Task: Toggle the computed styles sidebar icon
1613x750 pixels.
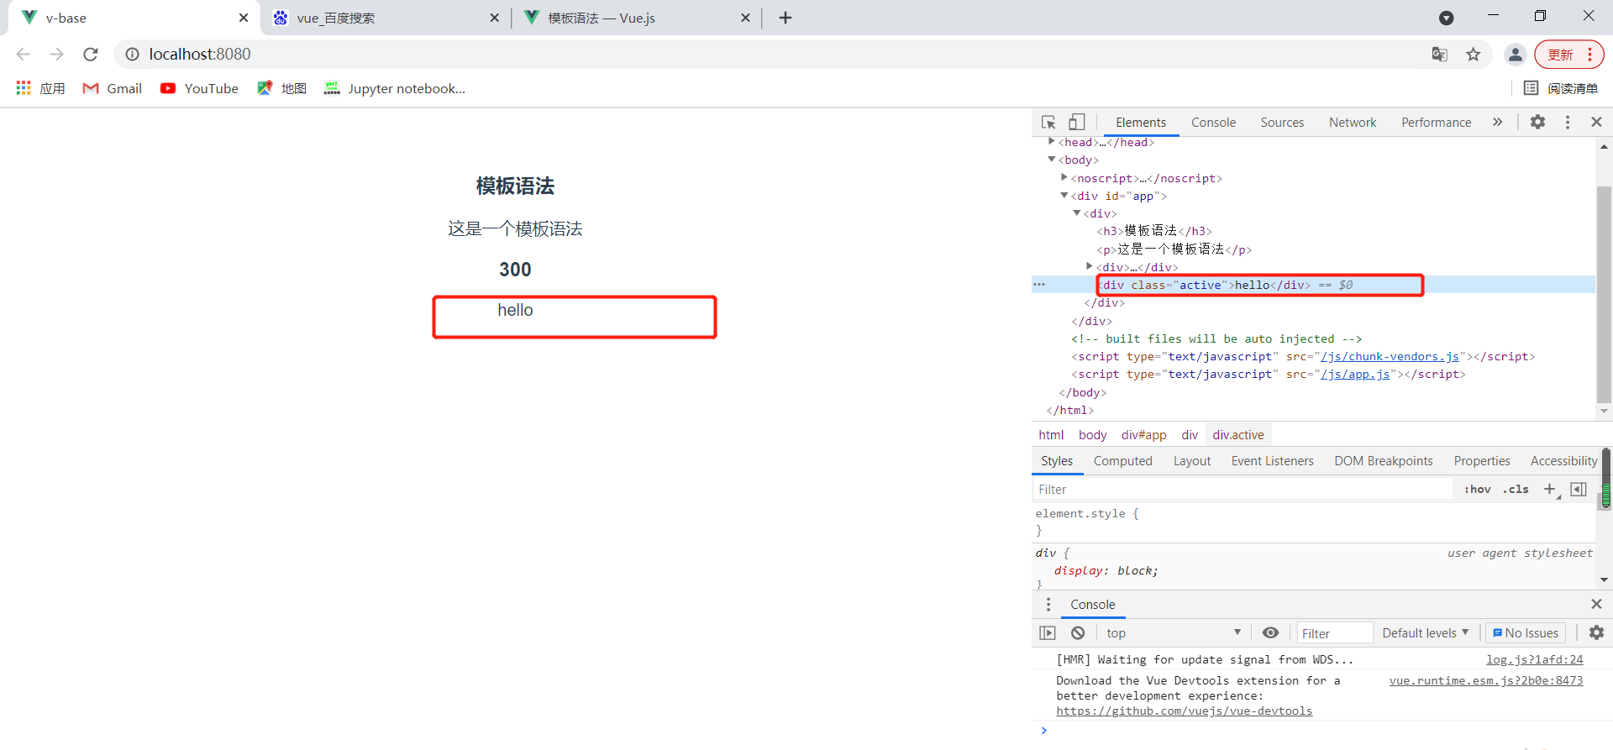Action: point(1579,489)
